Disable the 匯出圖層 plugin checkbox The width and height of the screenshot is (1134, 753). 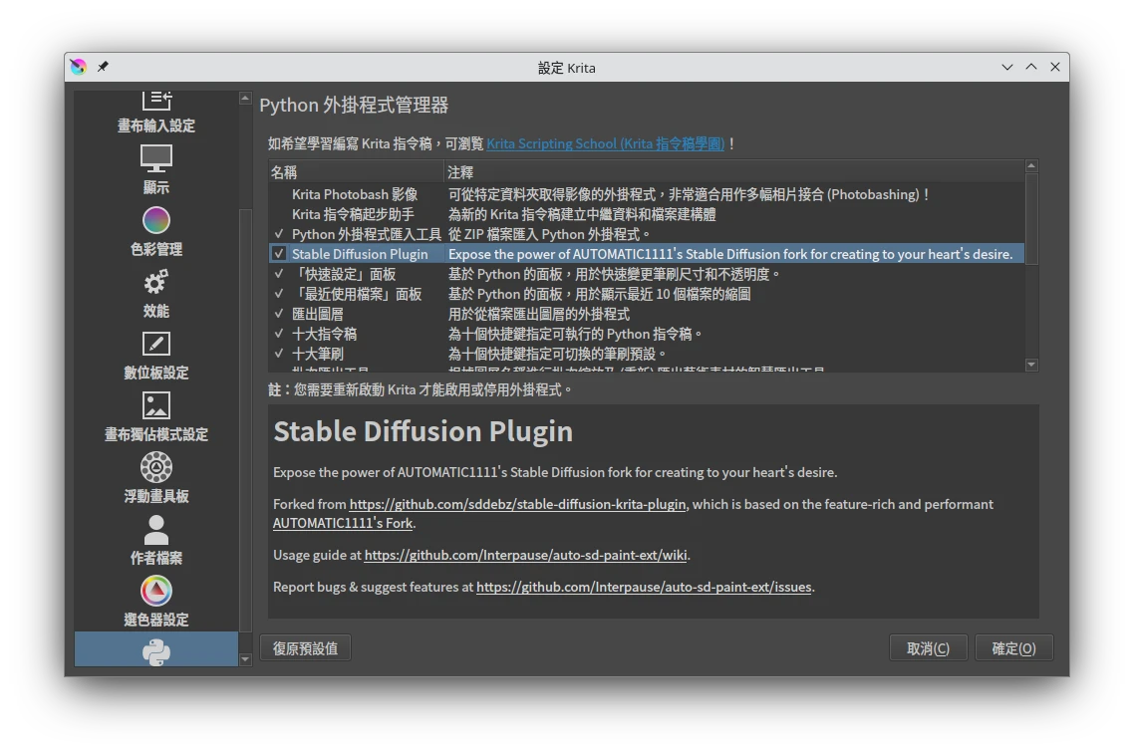[279, 314]
